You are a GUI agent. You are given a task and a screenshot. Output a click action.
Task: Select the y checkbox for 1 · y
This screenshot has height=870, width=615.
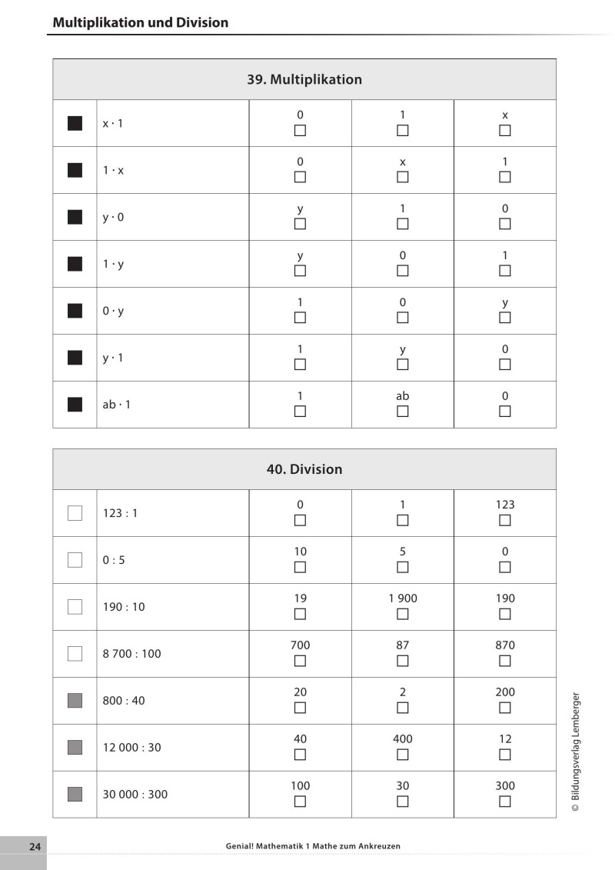pos(300,271)
